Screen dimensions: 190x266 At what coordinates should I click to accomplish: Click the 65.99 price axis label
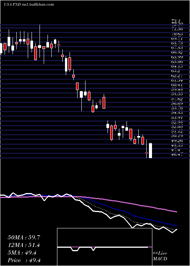point(177,57)
